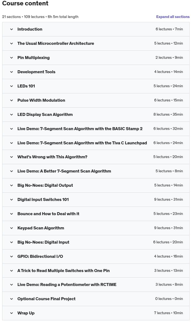Click the chevron beside Pin Multiplexing

click(12, 58)
